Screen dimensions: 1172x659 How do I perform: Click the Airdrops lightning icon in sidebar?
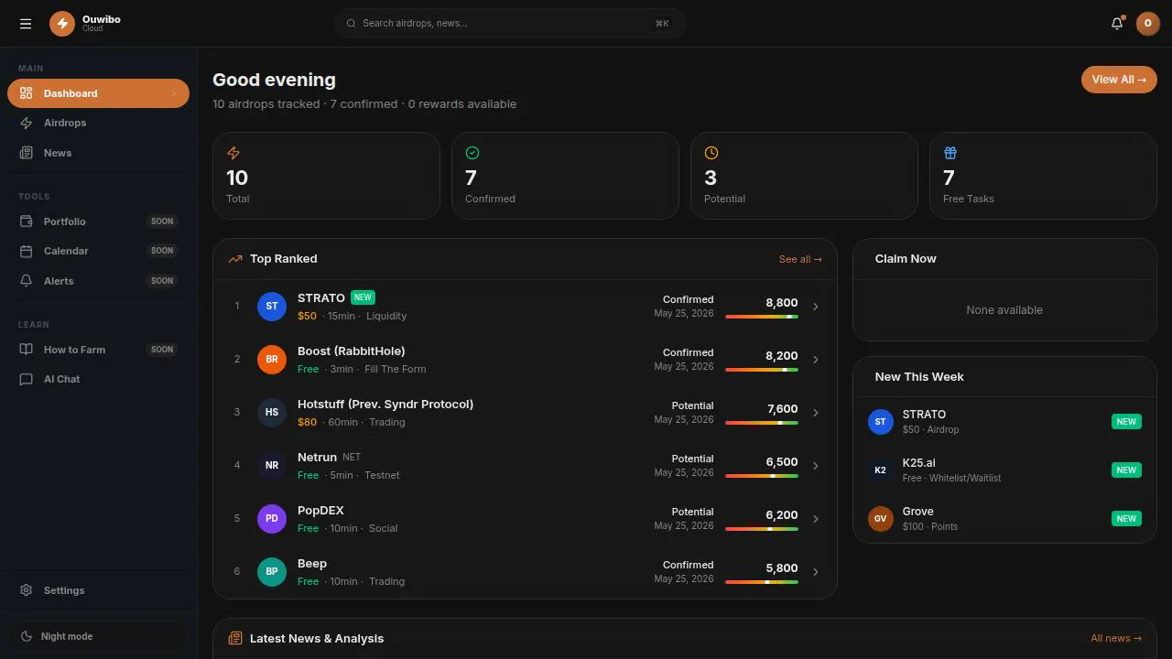[x=27, y=123]
